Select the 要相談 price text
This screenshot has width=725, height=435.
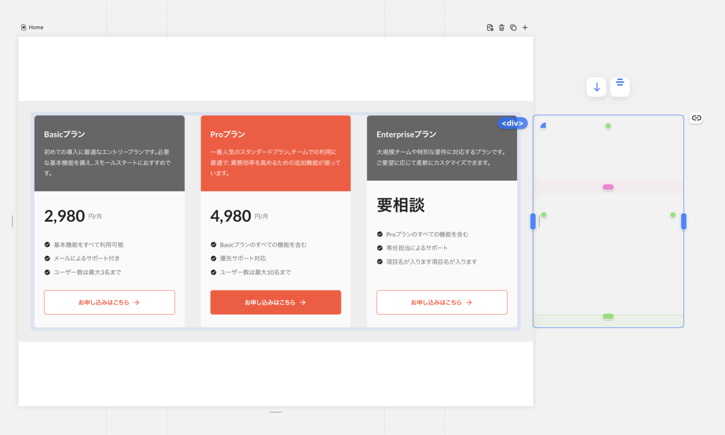[401, 205]
